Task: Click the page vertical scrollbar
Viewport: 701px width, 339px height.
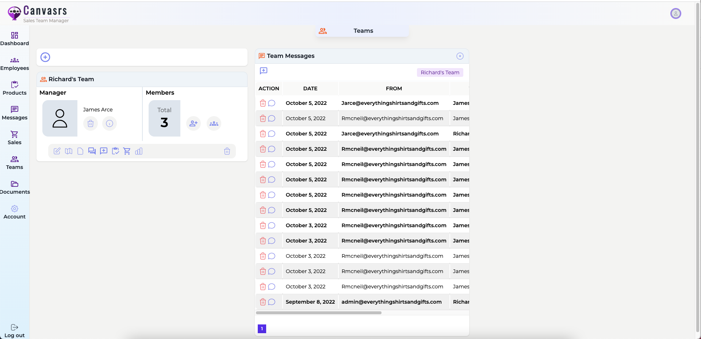Action: point(698,167)
